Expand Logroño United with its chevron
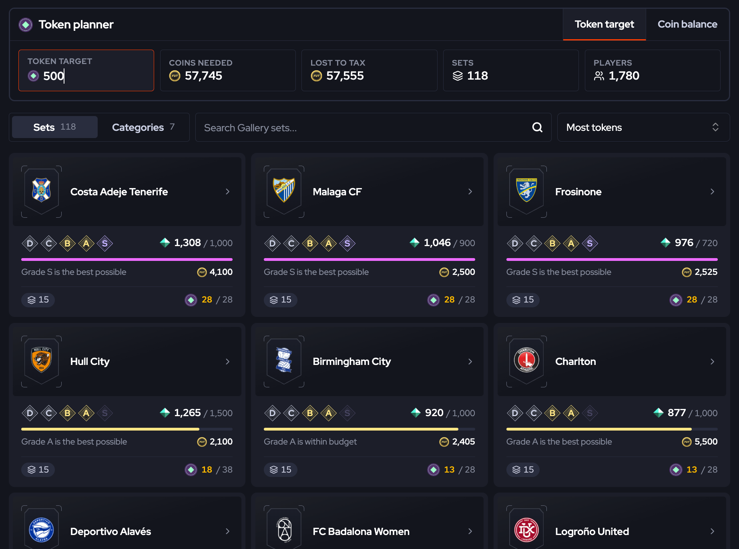This screenshot has height=549, width=739. coord(712,531)
